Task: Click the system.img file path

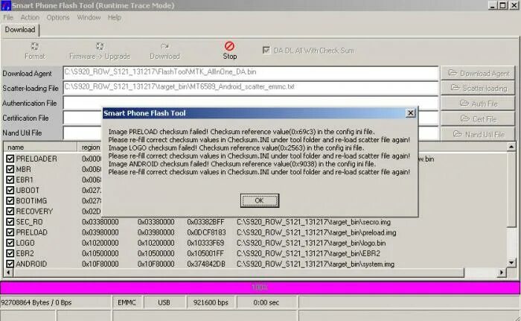Action: [316, 264]
